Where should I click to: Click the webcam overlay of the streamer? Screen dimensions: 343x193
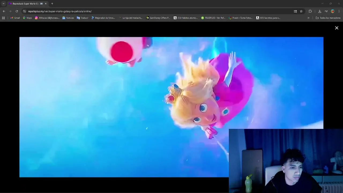click(286, 161)
